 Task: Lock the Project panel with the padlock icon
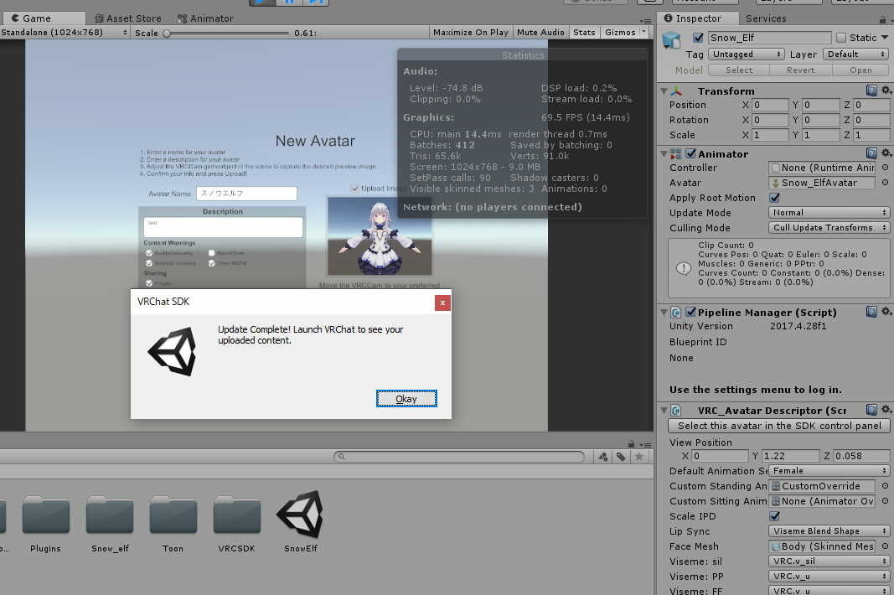click(x=631, y=444)
